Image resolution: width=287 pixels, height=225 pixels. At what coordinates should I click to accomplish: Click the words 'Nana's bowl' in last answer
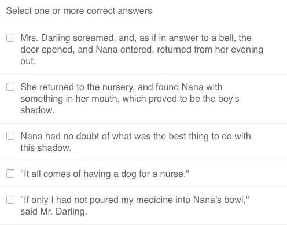click(219, 200)
